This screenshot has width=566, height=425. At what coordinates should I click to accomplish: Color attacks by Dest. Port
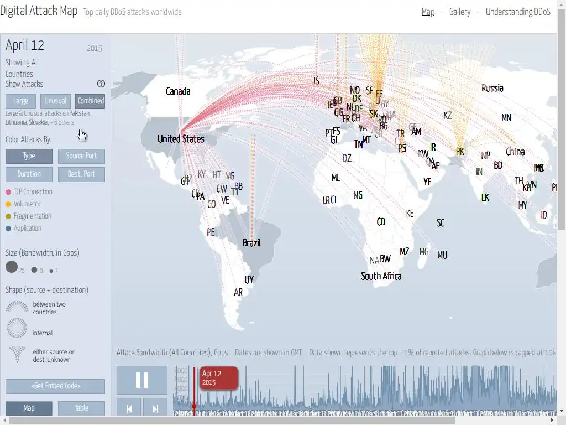[81, 174]
